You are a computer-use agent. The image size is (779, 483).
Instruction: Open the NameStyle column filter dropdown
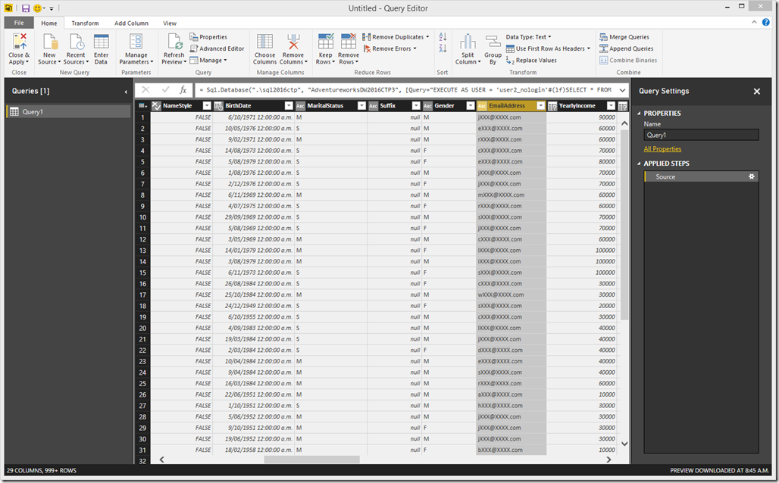click(207, 106)
